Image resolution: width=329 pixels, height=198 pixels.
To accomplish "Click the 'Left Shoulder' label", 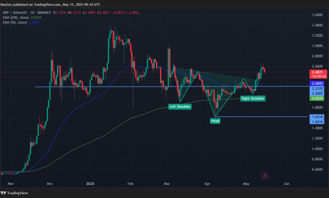I will pyautogui.click(x=180, y=107).
